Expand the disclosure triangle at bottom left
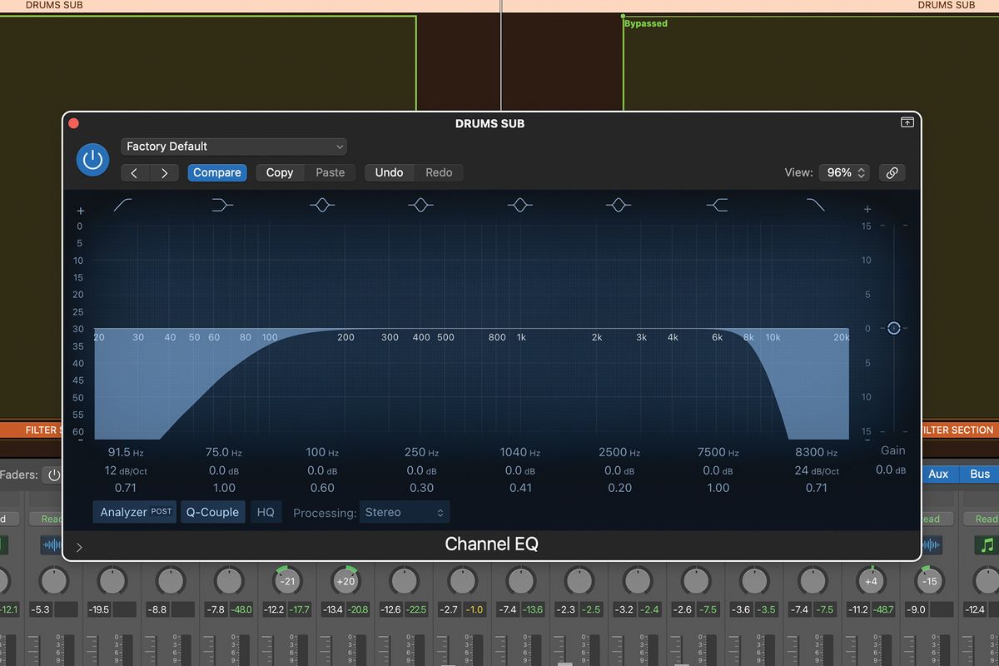The image size is (999, 666). (x=79, y=548)
